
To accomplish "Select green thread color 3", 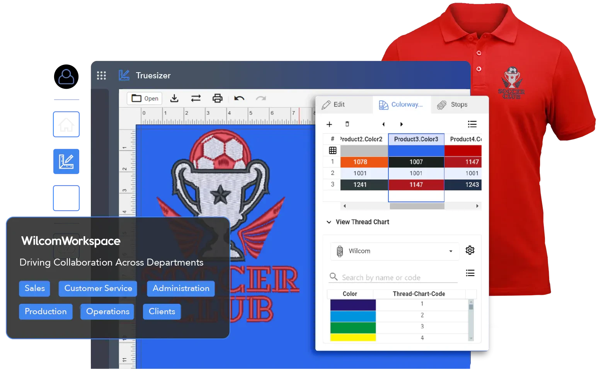I will (353, 327).
